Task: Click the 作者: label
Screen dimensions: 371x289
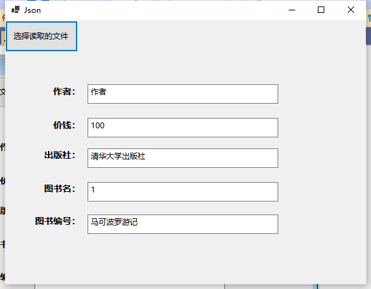Action: click(64, 91)
